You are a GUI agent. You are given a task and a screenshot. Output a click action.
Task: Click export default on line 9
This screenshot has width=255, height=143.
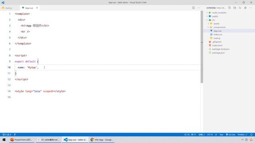(25, 62)
